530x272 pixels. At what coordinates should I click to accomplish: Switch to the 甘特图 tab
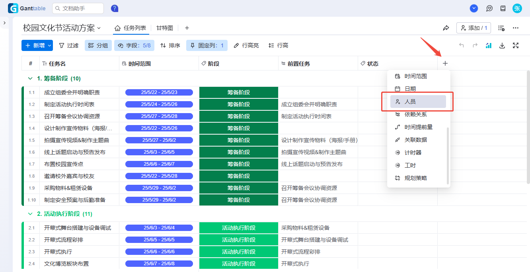pyautogui.click(x=165, y=28)
